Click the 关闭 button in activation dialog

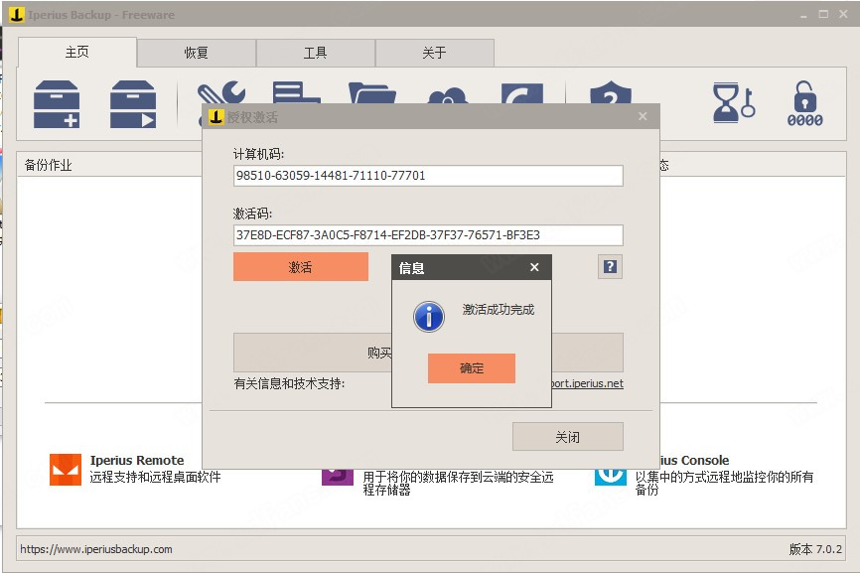pyautogui.click(x=568, y=437)
